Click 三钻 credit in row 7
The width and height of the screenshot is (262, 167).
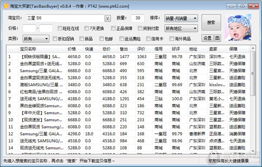(159, 99)
